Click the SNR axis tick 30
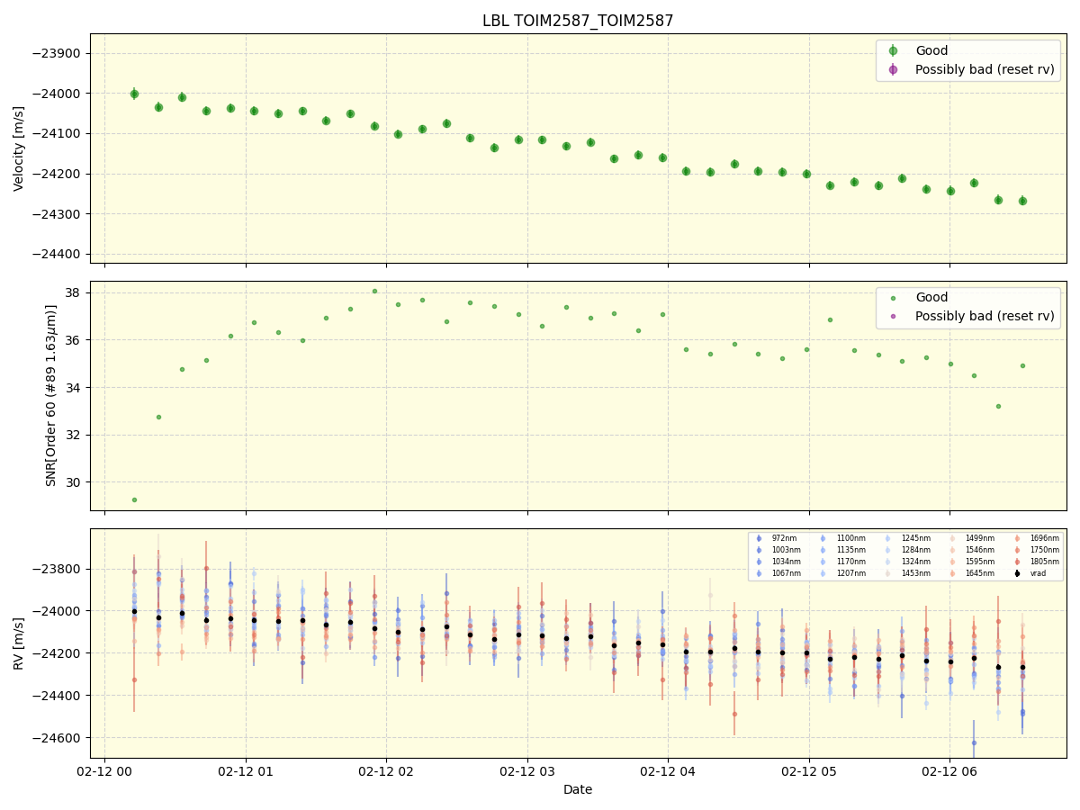 (74, 482)
